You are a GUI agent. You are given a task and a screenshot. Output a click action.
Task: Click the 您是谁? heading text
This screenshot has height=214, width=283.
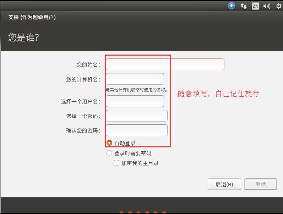coord(23,38)
